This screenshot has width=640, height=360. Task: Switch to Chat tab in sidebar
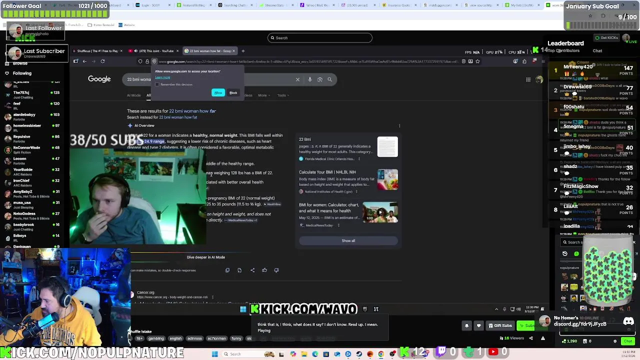click(597, 50)
